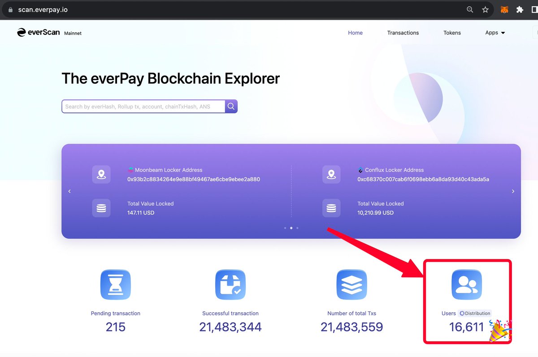Click the everScan logo
Viewport: 538px width, 357px height.
pos(38,32)
